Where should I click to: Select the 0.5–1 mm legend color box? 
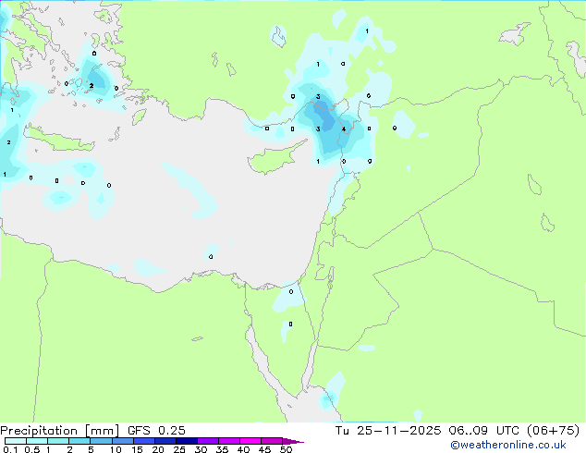37,441
